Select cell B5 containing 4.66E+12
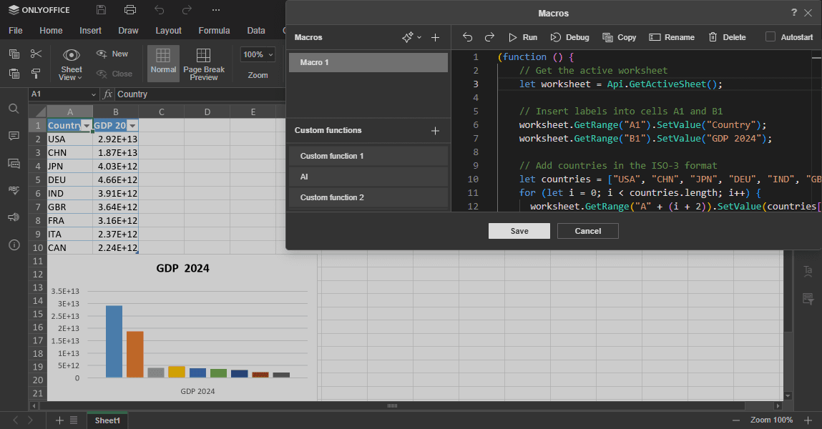The width and height of the screenshot is (822, 429). [115, 179]
